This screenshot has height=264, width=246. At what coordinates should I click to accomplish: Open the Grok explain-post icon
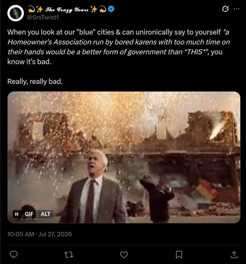pyautogui.click(x=225, y=9)
